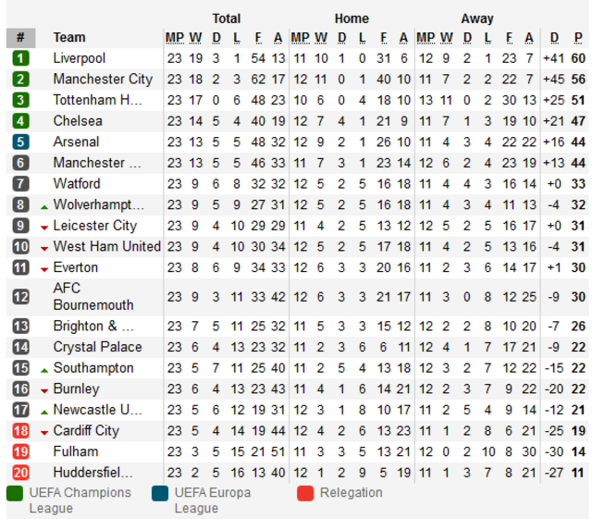Click Total section MP column header

175,38
